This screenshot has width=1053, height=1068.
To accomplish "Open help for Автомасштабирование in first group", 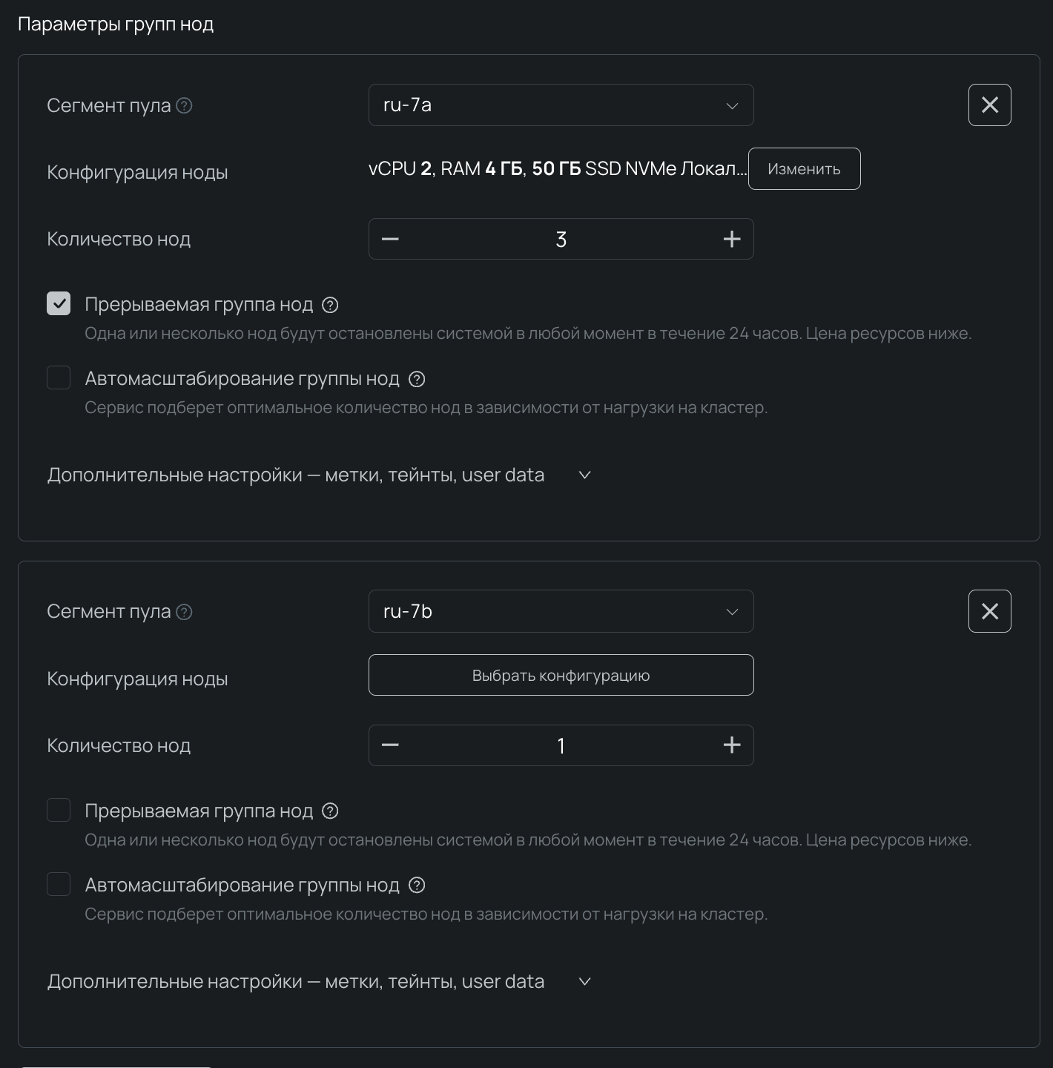I will (x=417, y=379).
